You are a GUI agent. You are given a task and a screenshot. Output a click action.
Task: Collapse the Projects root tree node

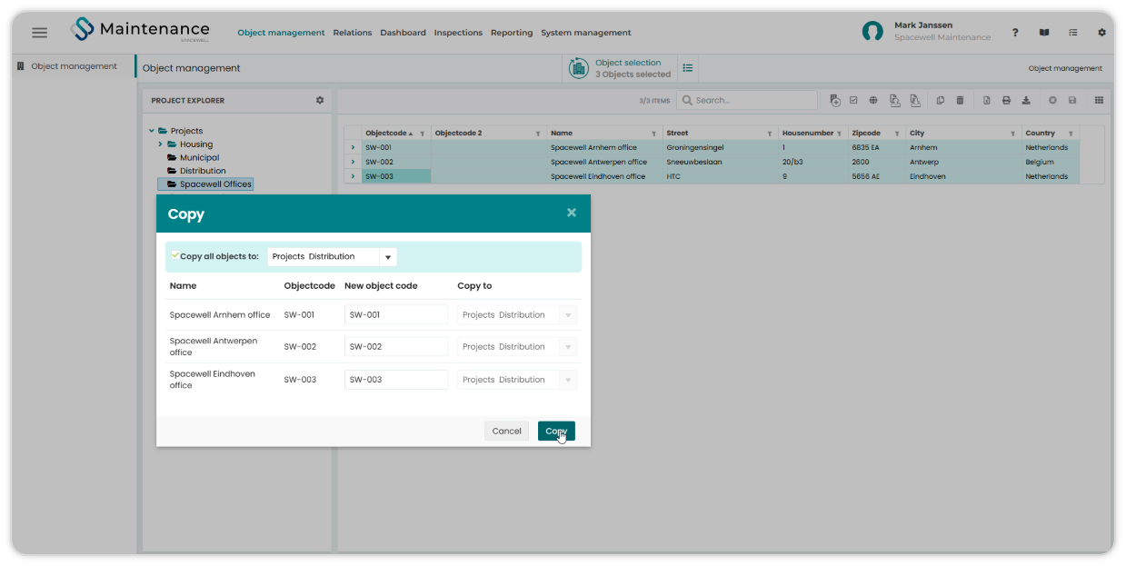[152, 131]
